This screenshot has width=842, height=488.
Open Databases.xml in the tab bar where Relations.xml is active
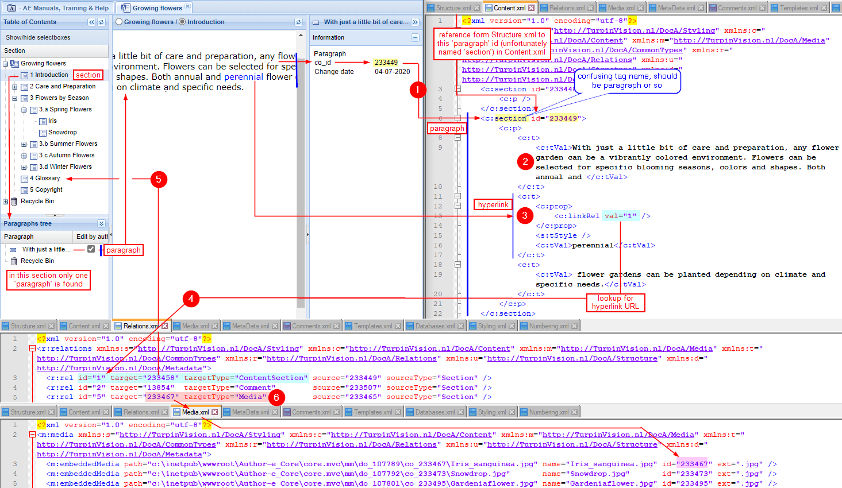(435, 326)
